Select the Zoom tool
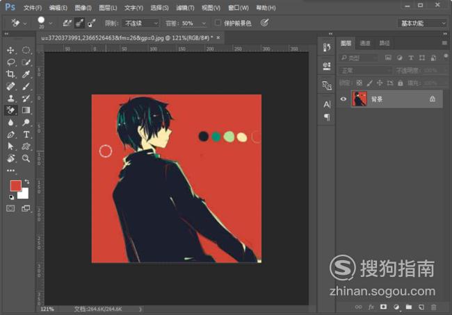452x315 pixels. pos(26,158)
